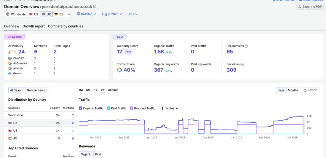Select the Months view button

[x=293, y=90]
